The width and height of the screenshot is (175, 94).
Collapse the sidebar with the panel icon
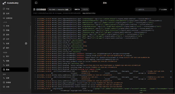coord(36,3)
